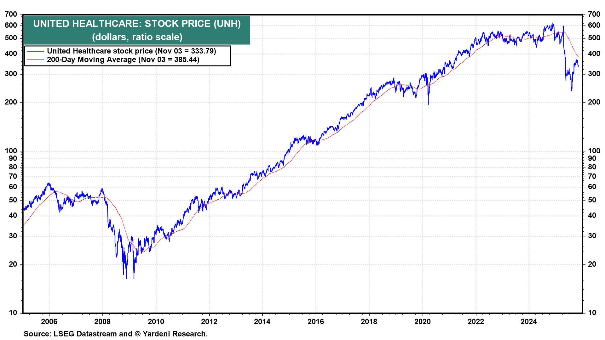This screenshot has width=605, height=340.
Task: Click the 100 label on left axis
Action: [x=11, y=151]
